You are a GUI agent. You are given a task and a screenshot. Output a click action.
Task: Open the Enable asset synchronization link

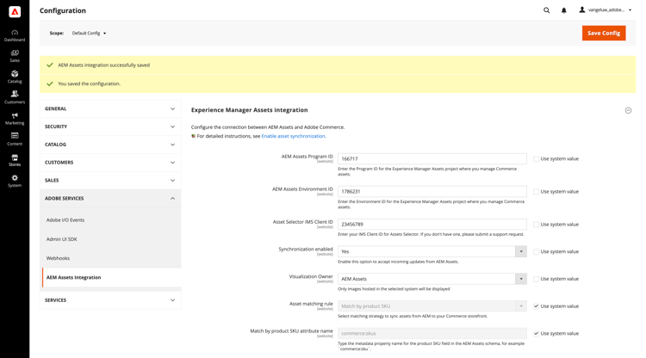(x=294, y=136)
